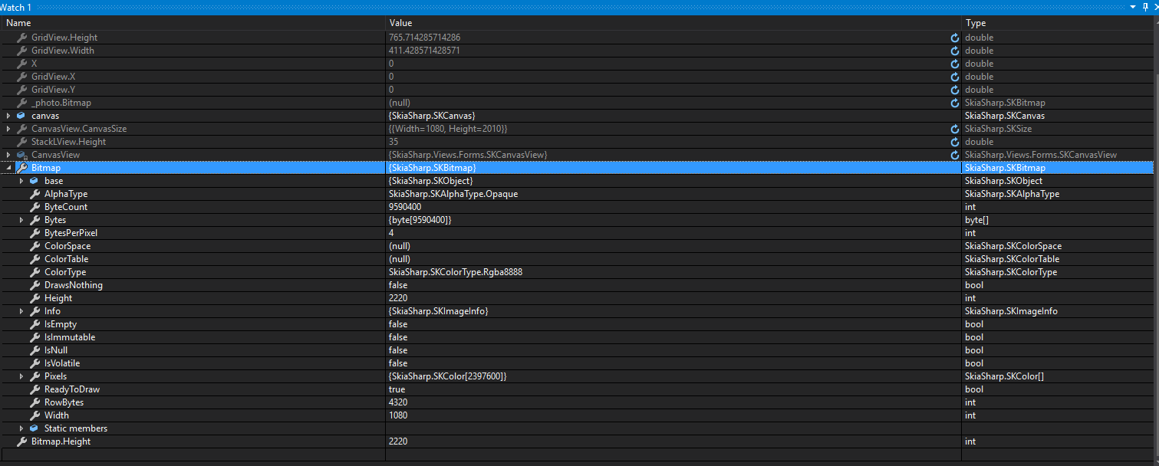Refresh the GridView.Height watch value
1159x466 pixels.
[955, 38]
